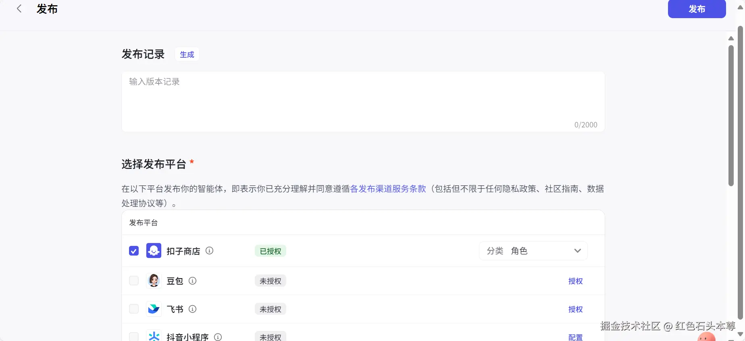Screen dimensions: 745x341
Task: Click the 豆包 avatar icon
Action: pos(154,281)
